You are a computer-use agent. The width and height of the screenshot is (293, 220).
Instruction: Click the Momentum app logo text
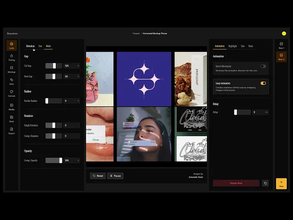click(x=12, y=33)
